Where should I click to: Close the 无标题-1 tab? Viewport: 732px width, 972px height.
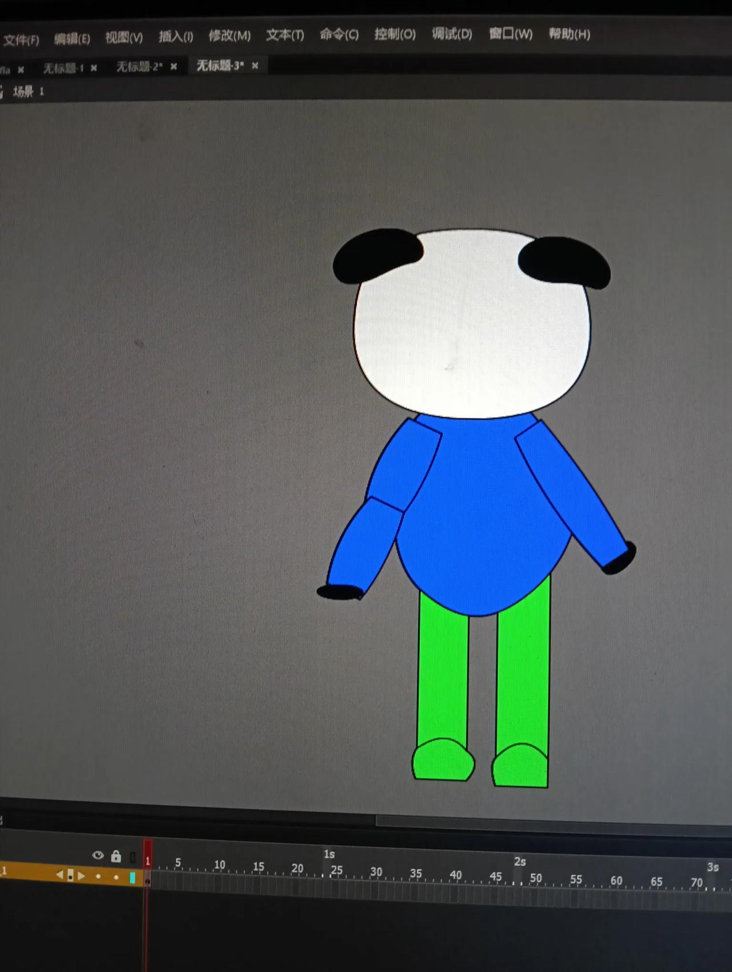tap(94, 68)
